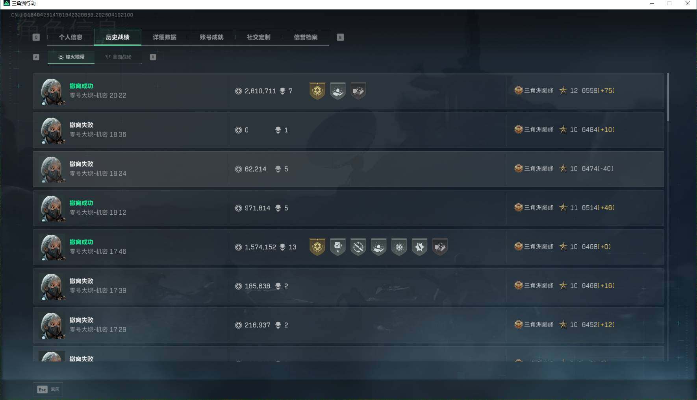697x400 pixels.
Task: Click the running figure badge in 17:46 match
Action: [440, 247]
